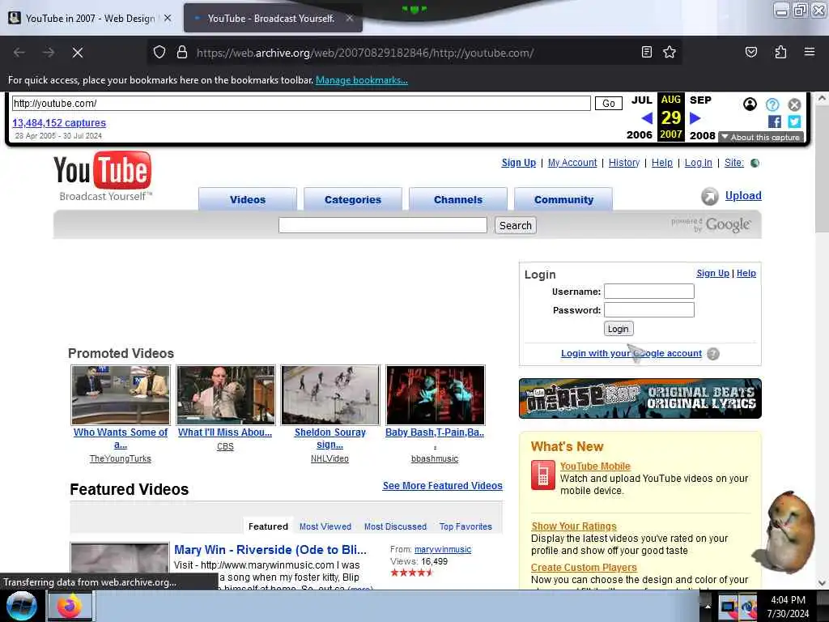Open the Pocket save icon
Screen dimensions: 829x622
point(751,52)
